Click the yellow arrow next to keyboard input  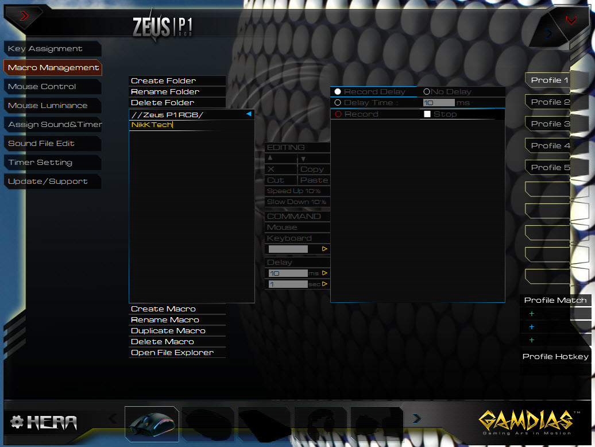(324, 249)
